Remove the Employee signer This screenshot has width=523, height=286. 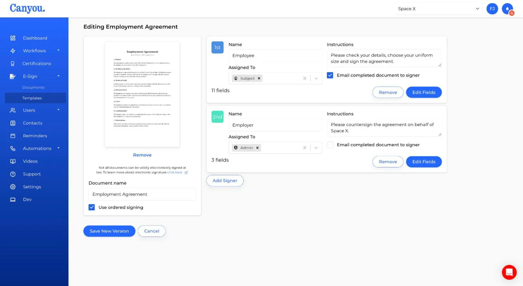click(x=388, y=92)
